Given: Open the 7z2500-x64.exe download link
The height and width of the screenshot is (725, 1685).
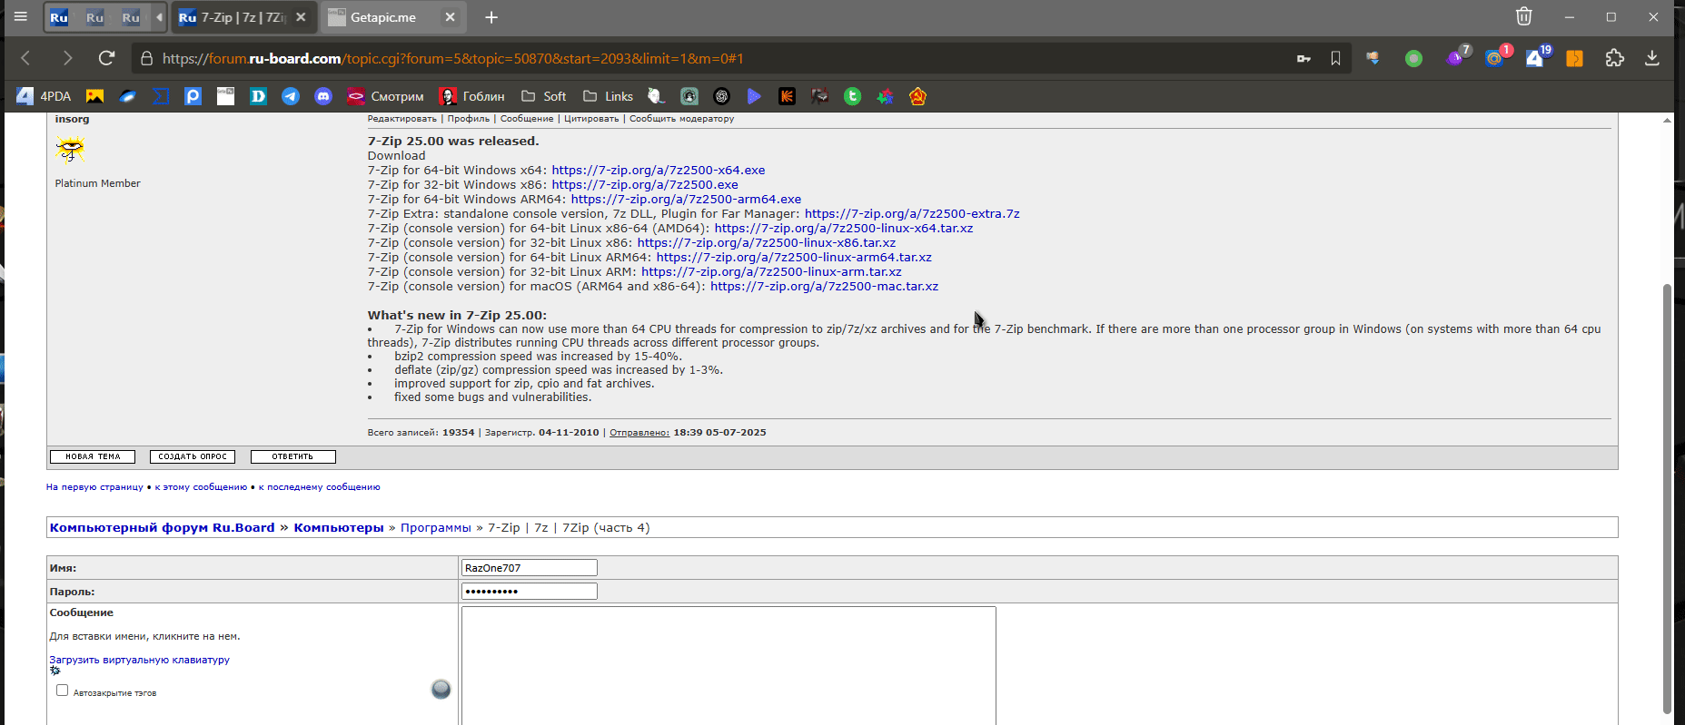Looking at the screenshot, I should coord(659,170).
